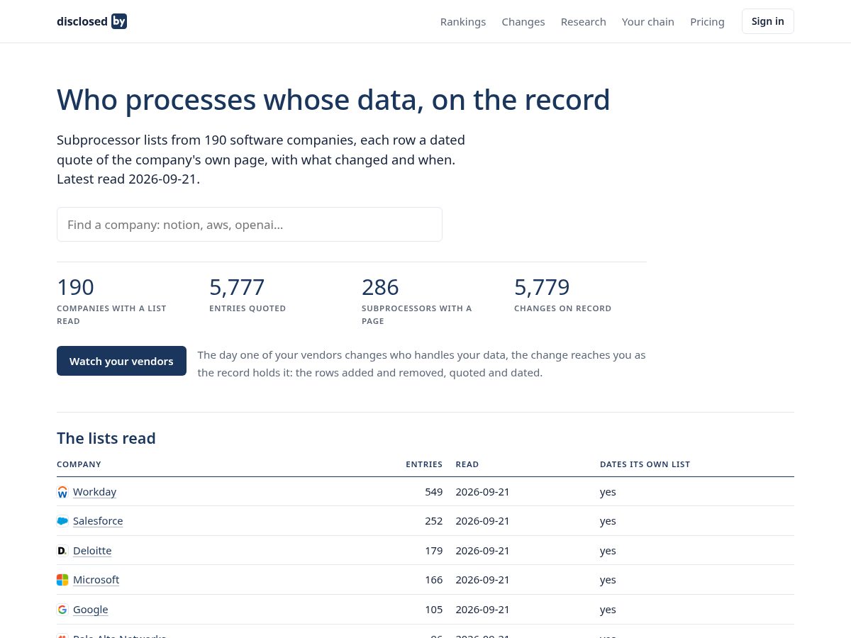Select the 105 entries value for Google
851x638 pixels.
click(x=433, y=610)
